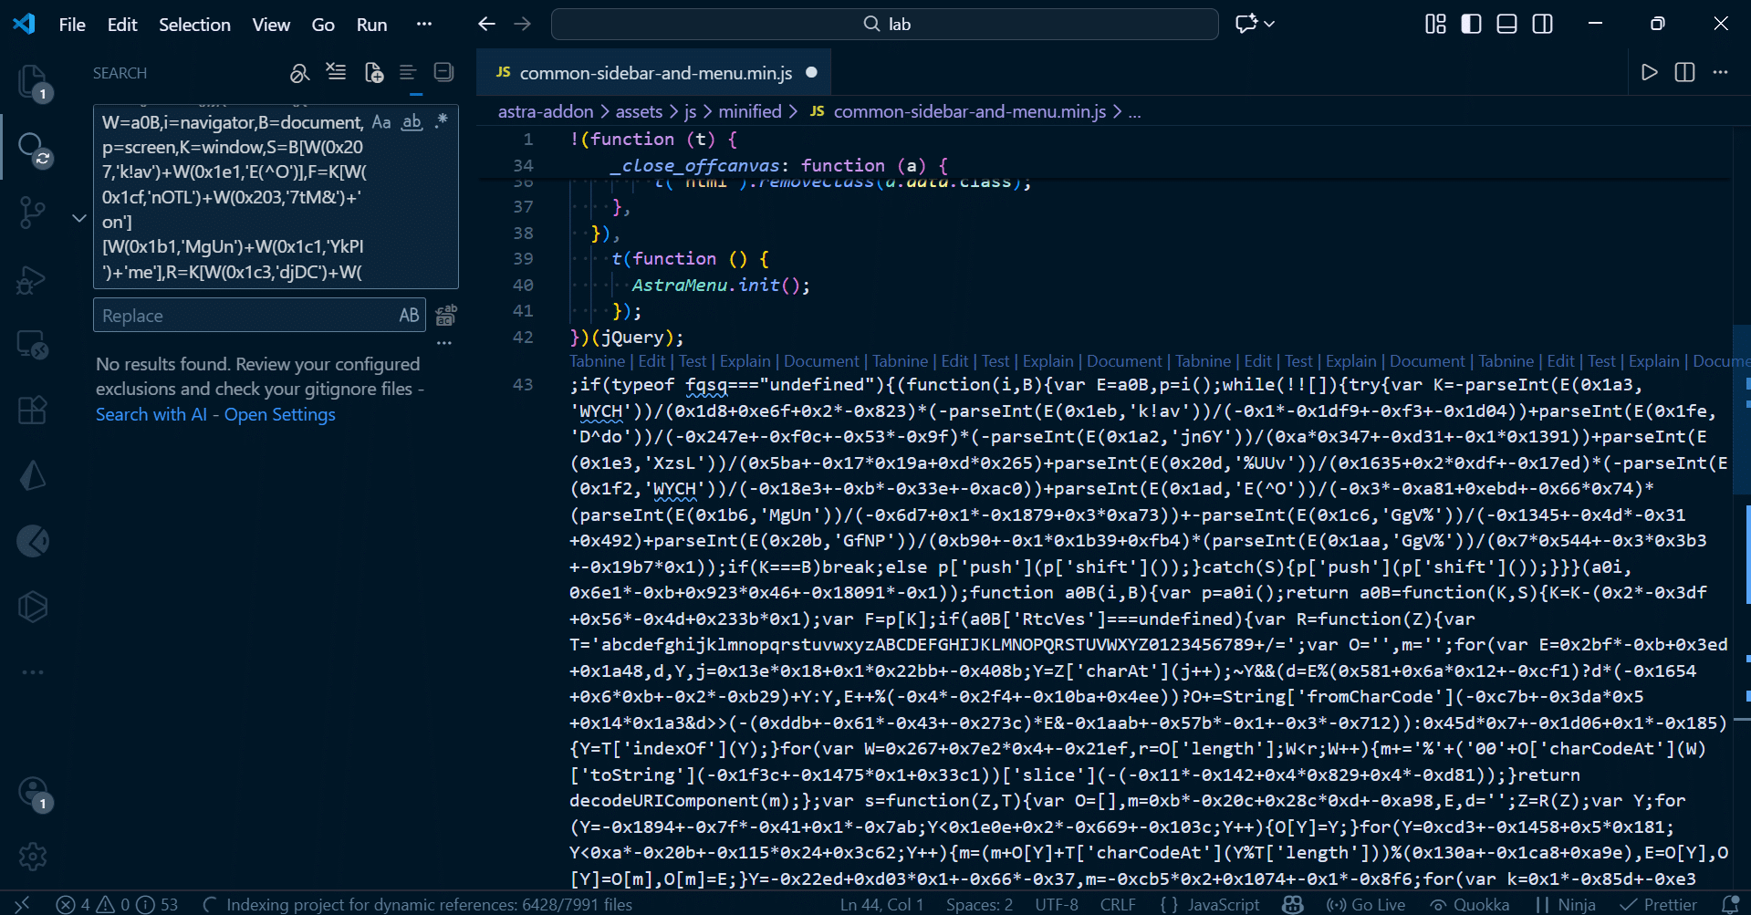The height and width of the screenshot is (915, 1751).
Task: Expand the trailing breadcrumb ellipsis
Action: 1134,111
